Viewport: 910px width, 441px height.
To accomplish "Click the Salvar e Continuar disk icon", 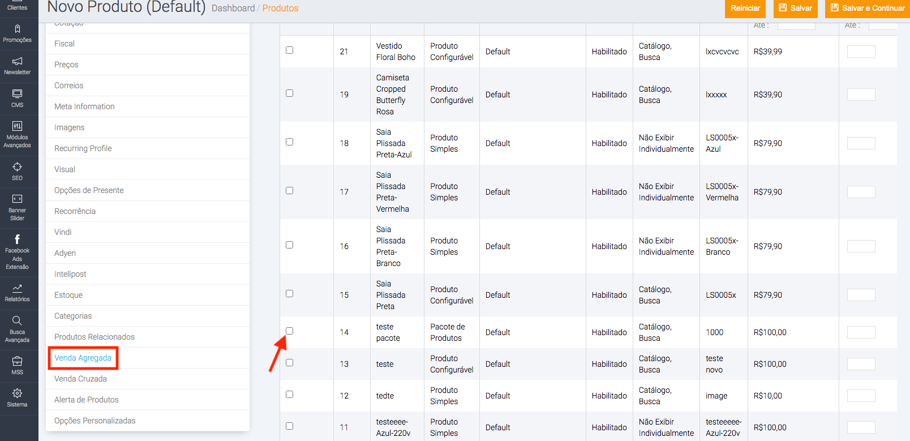I will point(835,8).
